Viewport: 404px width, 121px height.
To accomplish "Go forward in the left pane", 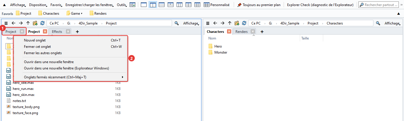I will (x=20, y=23).
